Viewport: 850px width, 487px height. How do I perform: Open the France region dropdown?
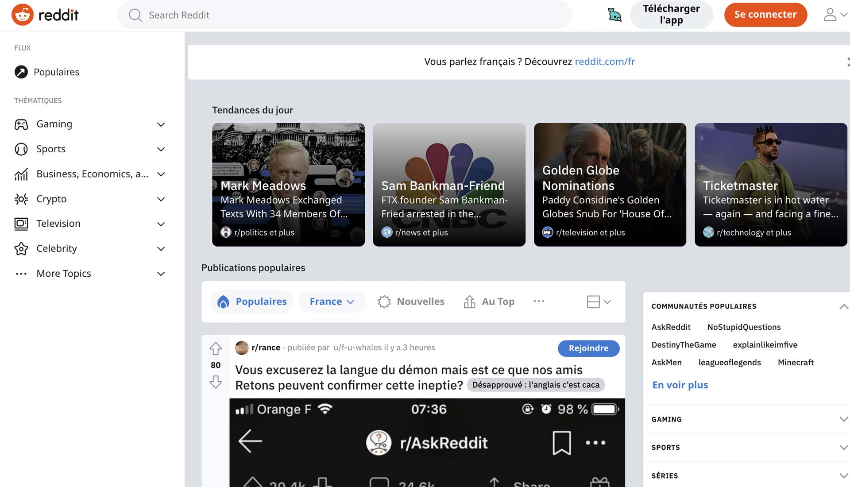[332, 302]
